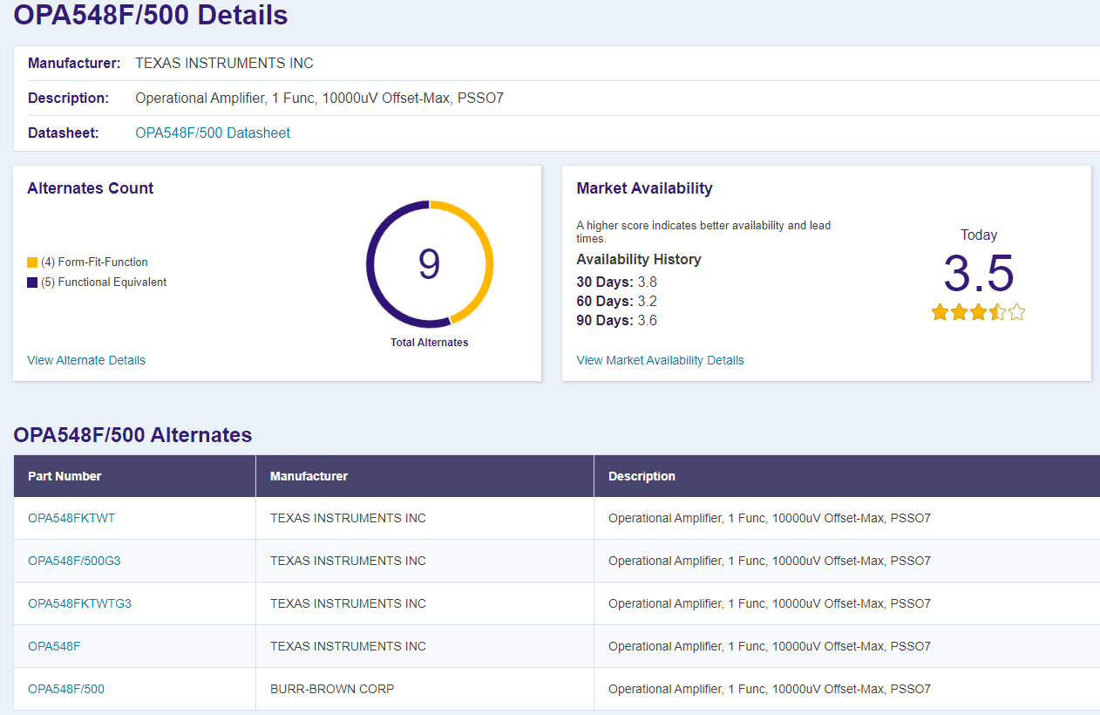Click the Availability History subheading
This screenshot has width=1100, height=715.
click(639, 259)
